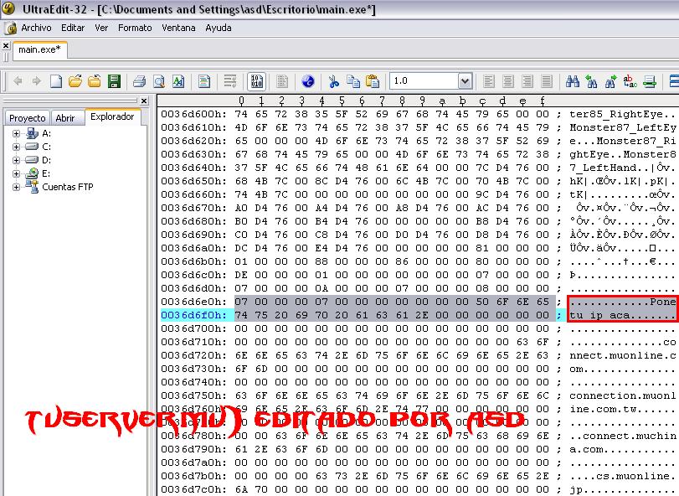Screen dimensions: 679x496
Task: Find next with right-arrow binoculars
Action: tap(610, 81)
